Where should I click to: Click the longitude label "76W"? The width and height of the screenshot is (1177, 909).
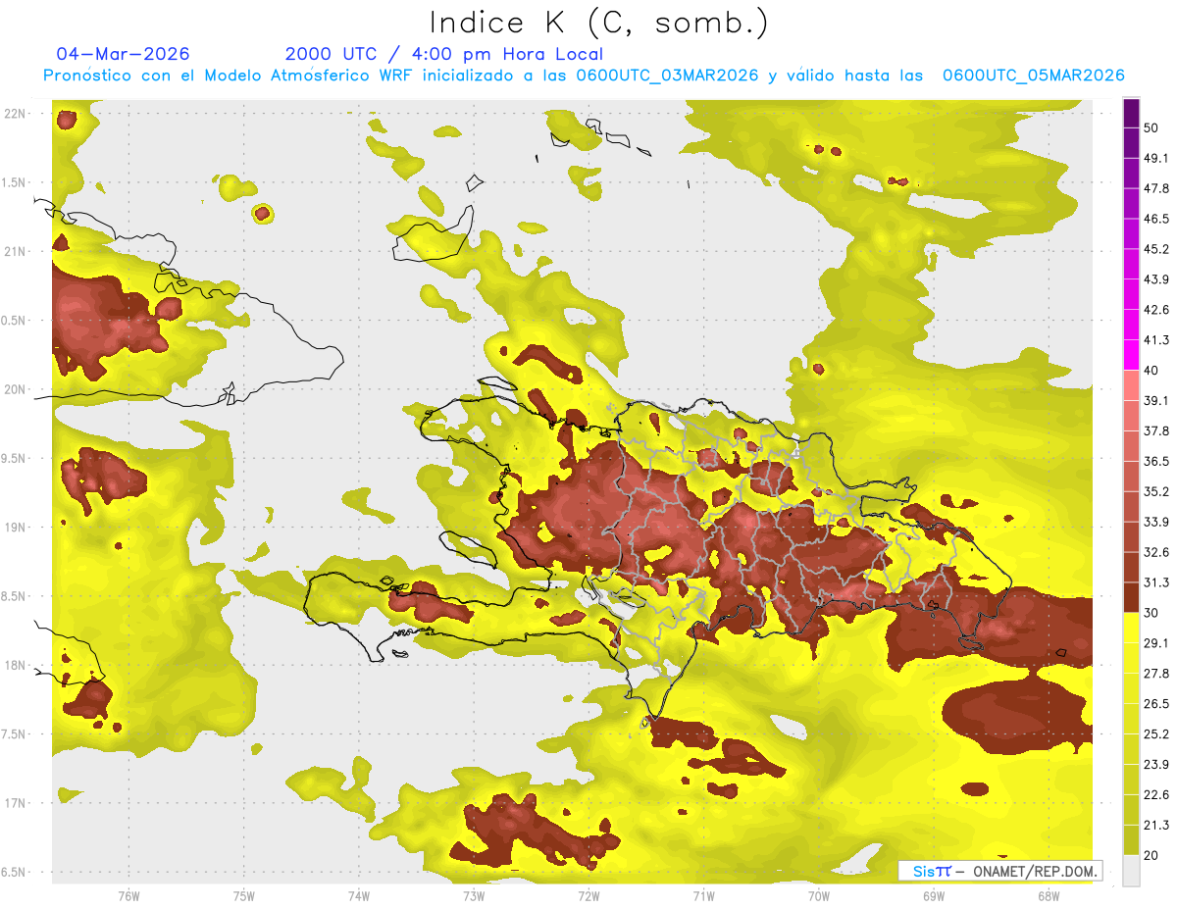128,896
